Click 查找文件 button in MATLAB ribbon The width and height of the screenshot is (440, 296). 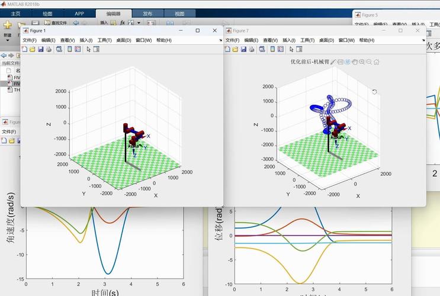56,22
